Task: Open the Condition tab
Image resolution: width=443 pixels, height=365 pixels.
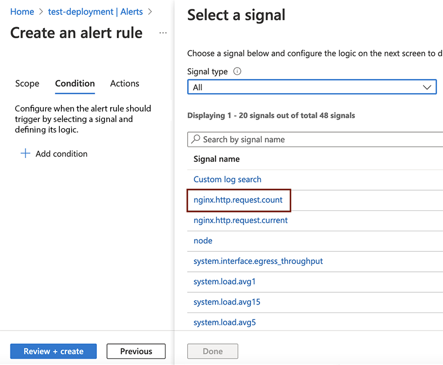Action: click(x=75, y=84)
